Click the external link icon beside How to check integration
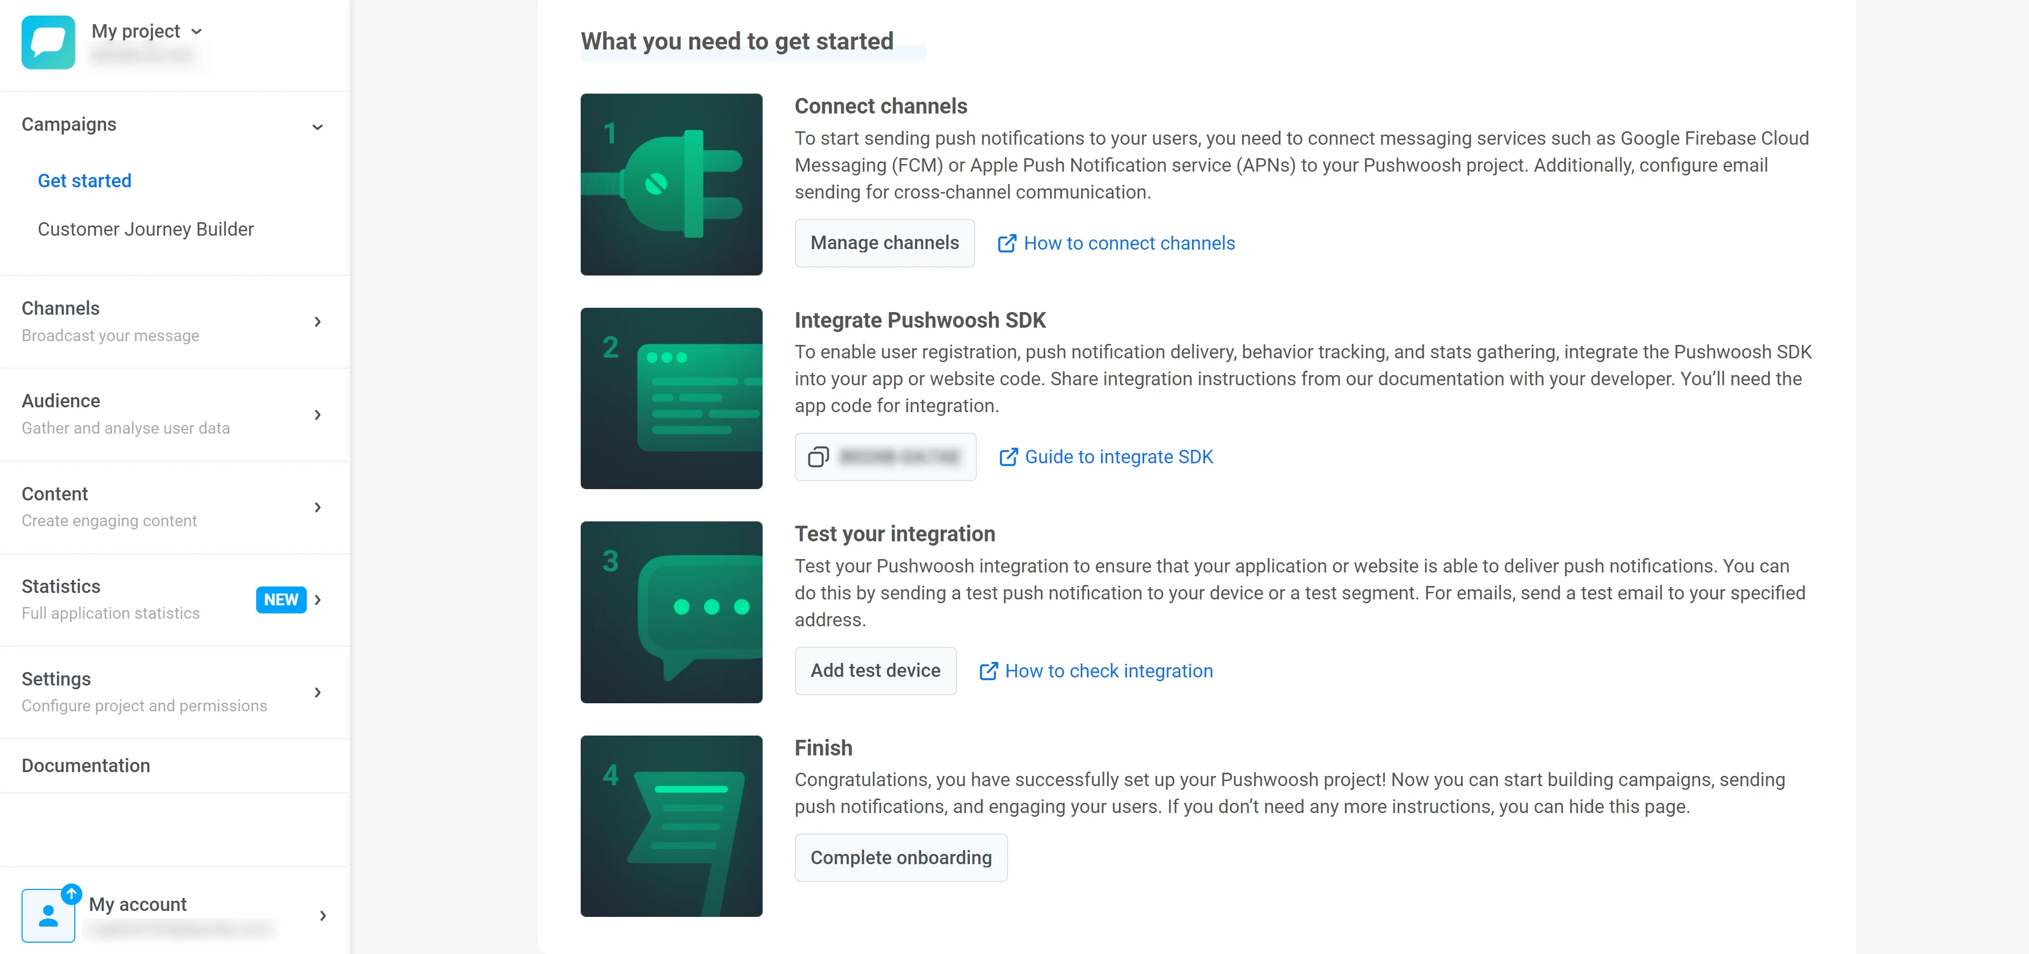Image resolution: width=2029 pixels, height=954 pixels. point(989,671)
